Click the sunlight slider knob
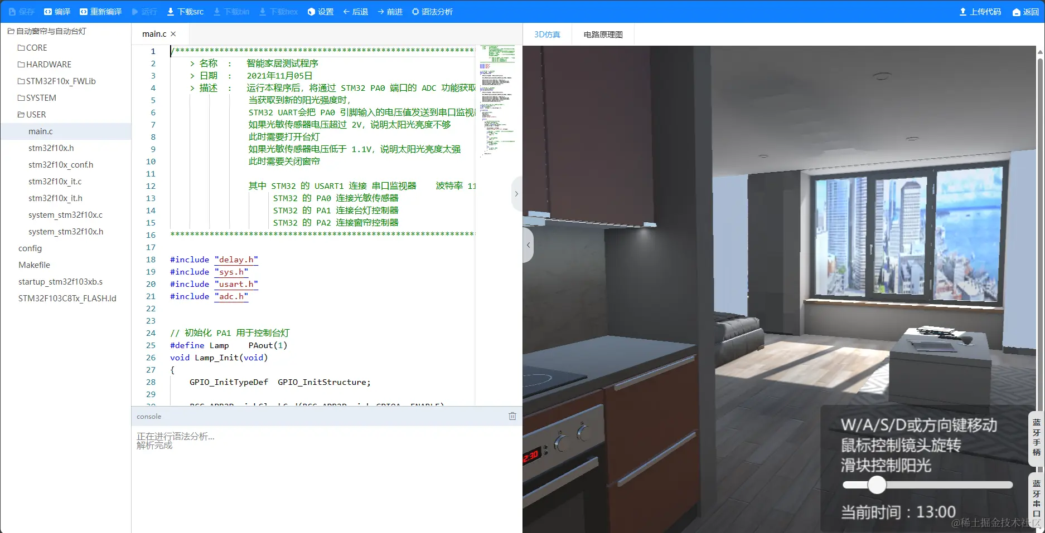The image size is (1045, 533). coord(877,485)
